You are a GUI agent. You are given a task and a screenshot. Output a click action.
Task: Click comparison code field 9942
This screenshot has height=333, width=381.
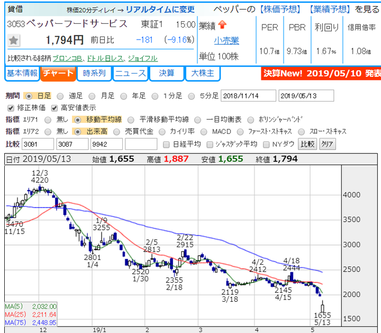pyautogui.click(x=106, y=144)
